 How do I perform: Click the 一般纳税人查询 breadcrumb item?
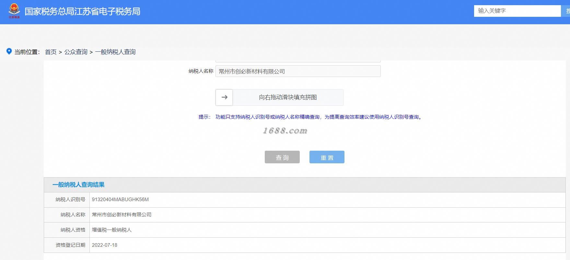point(115,52)
